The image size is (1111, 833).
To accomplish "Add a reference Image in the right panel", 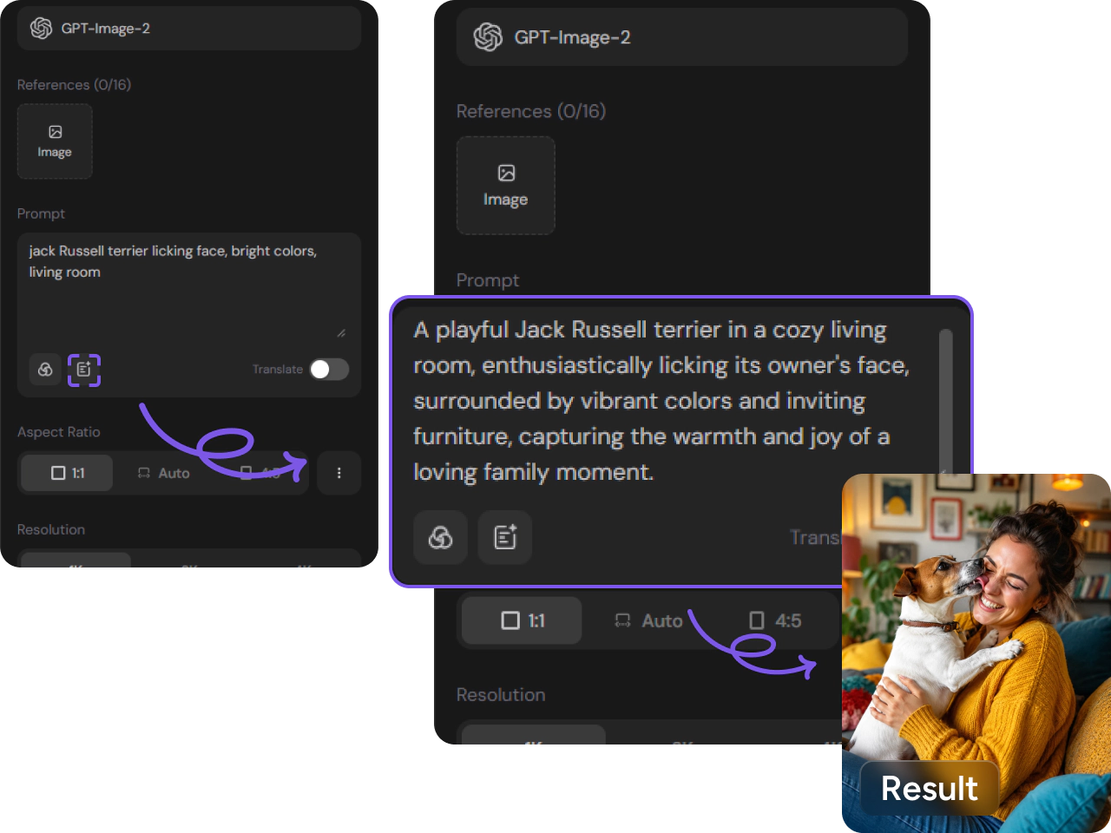I will [506, 186].
